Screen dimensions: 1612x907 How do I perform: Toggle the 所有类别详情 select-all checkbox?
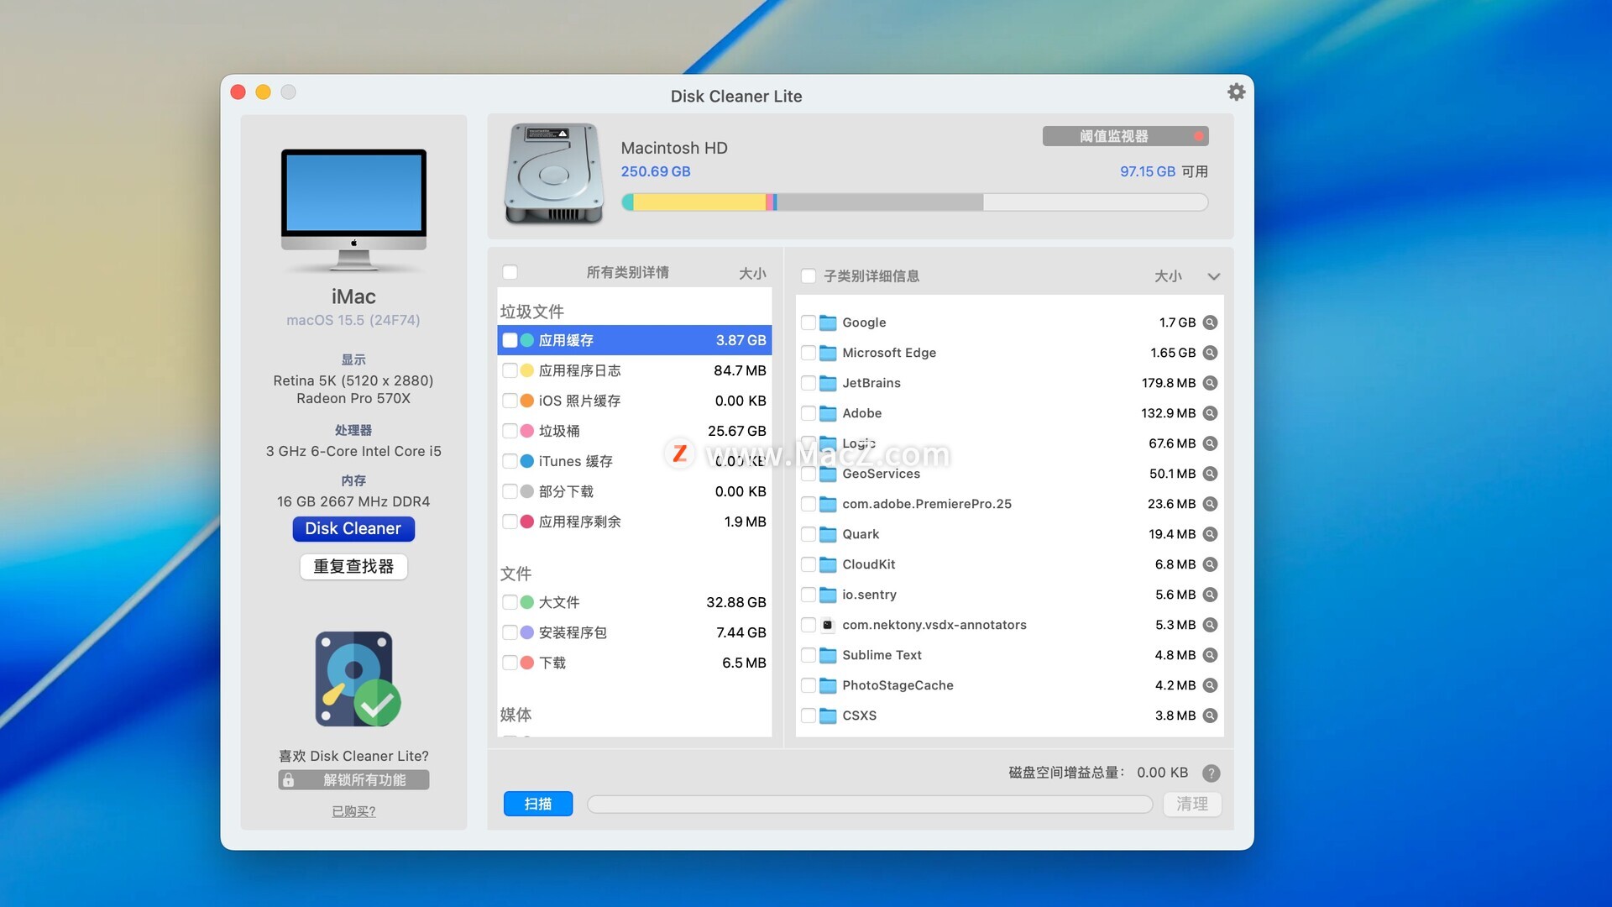(x=510, y=272)
